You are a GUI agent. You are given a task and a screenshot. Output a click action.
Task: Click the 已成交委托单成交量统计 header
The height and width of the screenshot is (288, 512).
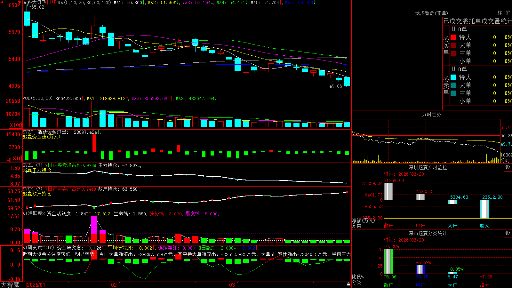click(x=477, y=21)
